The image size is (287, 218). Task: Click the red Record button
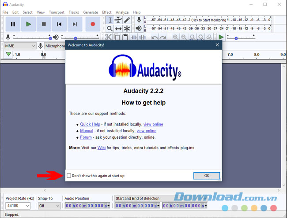coord(93,24)
